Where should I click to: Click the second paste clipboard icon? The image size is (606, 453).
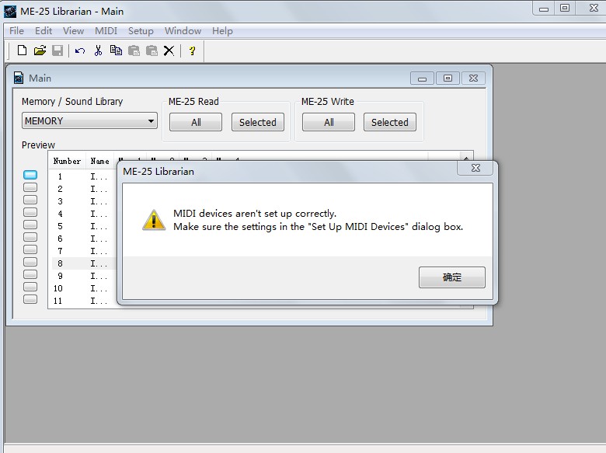coord(151,51)
